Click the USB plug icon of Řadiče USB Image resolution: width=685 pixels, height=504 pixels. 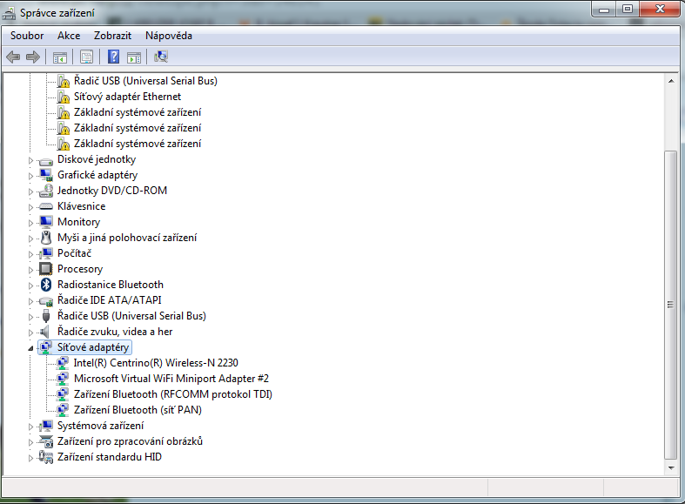point(46,316)
